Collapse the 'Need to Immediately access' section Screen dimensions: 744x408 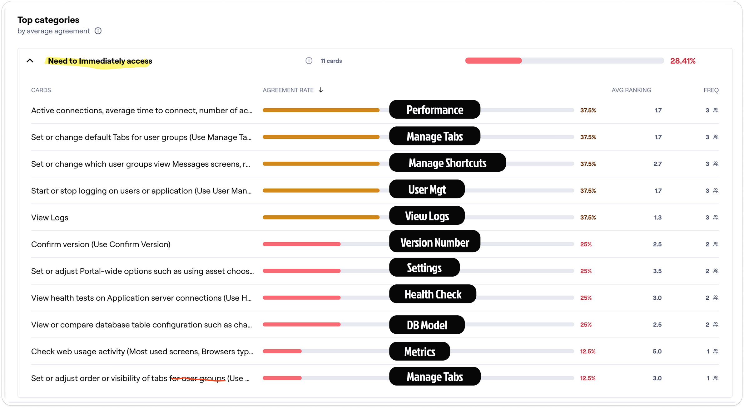pos(30,61)
